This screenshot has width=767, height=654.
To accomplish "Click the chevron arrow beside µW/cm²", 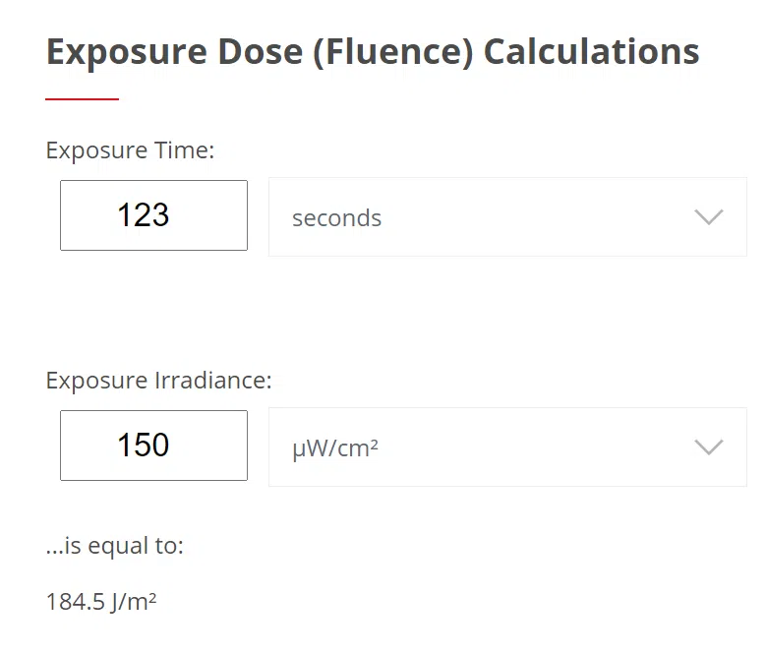I will 708,447.
